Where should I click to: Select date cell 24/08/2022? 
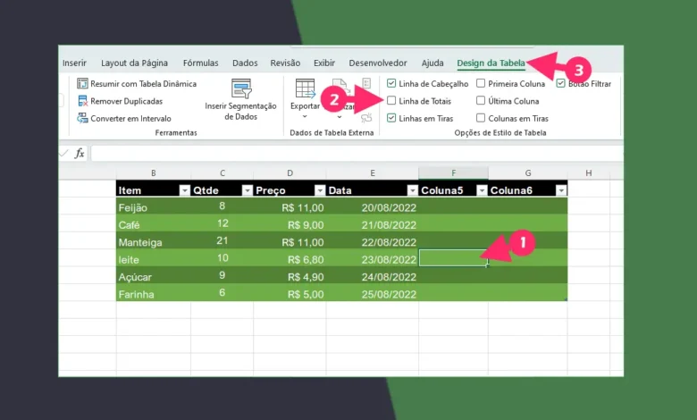[x=373, y=276]
